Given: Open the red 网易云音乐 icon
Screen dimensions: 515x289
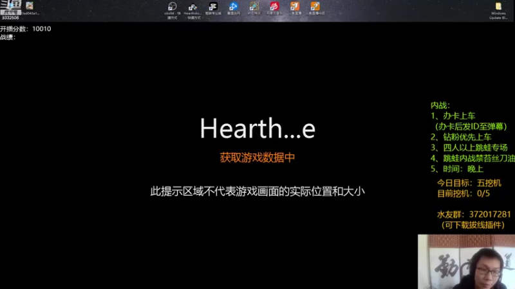Looking at the screenshot, I should click(x=274, y=8).
